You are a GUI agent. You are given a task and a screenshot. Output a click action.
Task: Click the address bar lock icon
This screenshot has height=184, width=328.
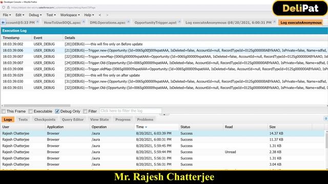[8, 7]
